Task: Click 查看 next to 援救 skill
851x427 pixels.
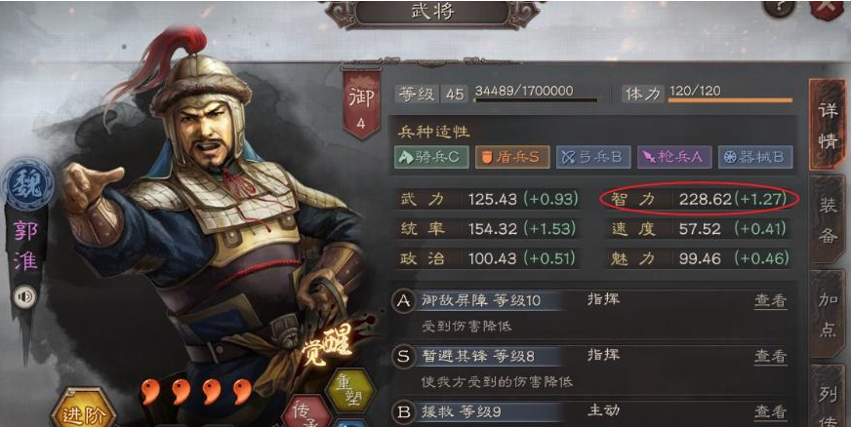Action: (x=770, y=412)
